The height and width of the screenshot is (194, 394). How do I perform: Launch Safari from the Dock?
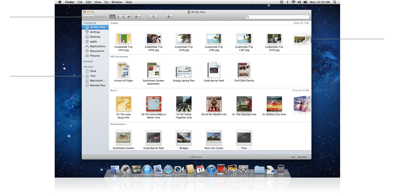click(x=168, y=169)
